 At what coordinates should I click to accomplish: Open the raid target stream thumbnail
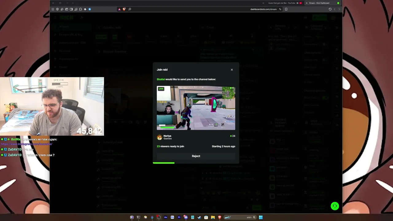(196, 108)
